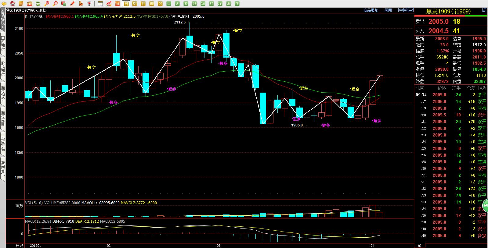Open 股指期货 sidebar tab
This screenshot has width=488, height=248.
pos(3,69)
